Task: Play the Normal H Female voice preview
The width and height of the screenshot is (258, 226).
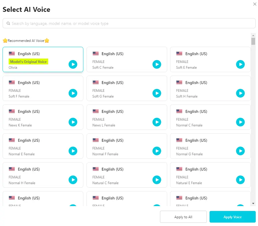Action: point(73,180)
